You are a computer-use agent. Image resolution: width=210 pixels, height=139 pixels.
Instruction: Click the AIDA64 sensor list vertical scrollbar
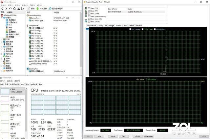81,40
